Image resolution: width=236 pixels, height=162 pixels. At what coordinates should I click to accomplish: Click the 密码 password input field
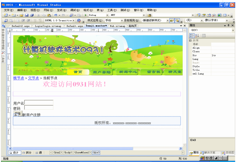pyautogui.click(x=39, y=108)
